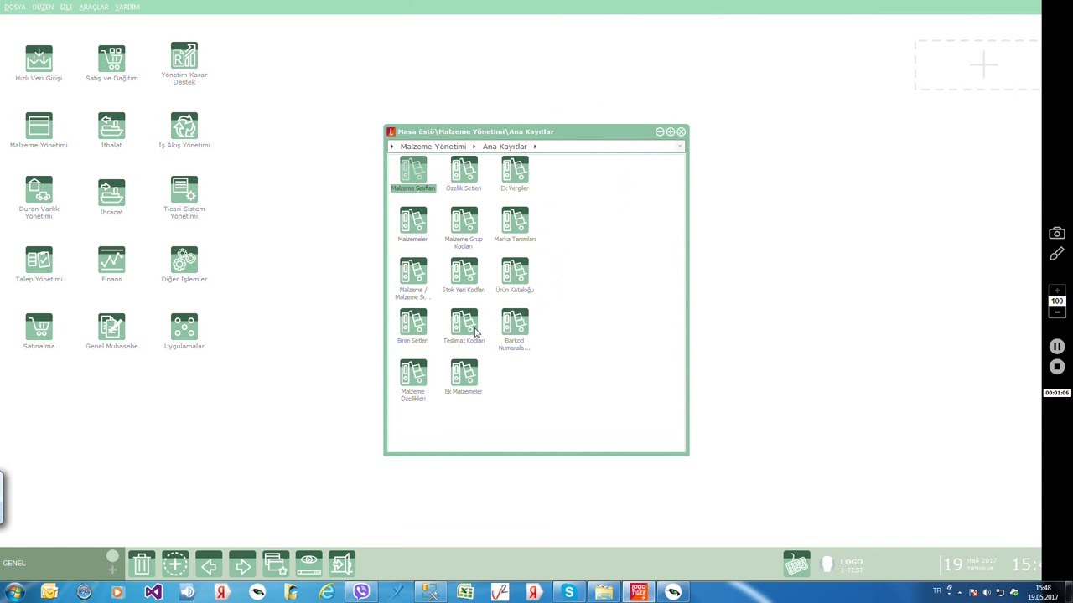This screenshot has width=1073, height=603.
Task: Open the Malzeme / Malzeme Sı... icon
Action: pos(412,280)
